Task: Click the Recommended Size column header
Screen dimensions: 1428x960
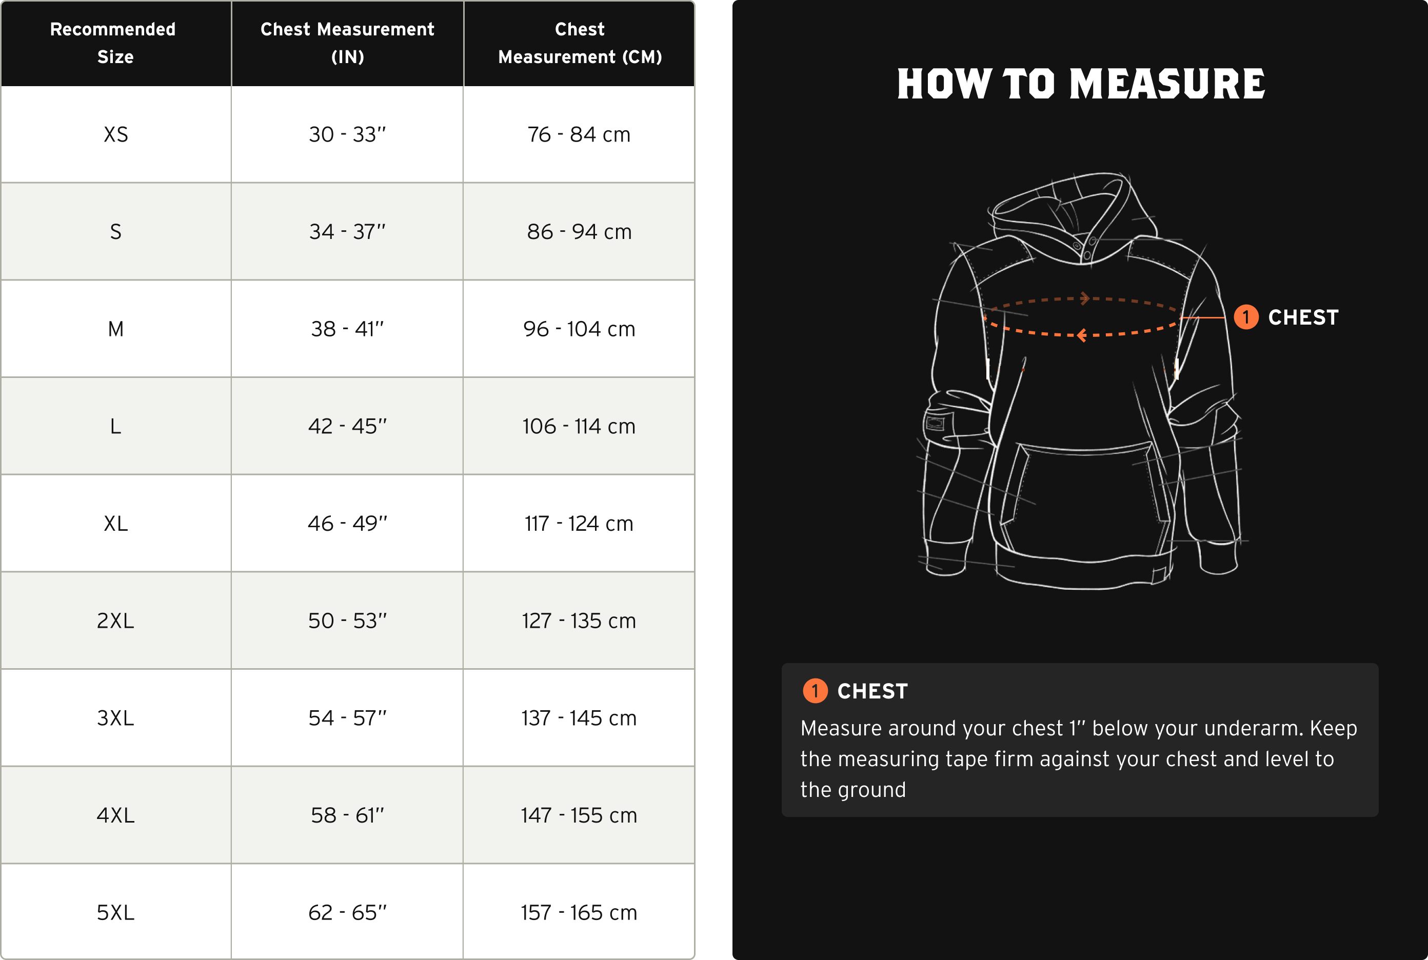Action: pos(115,43)
